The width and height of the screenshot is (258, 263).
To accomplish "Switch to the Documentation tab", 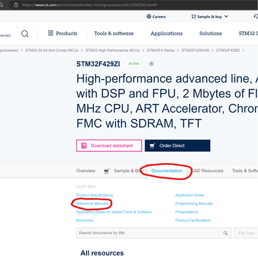I will pos(167,171).
